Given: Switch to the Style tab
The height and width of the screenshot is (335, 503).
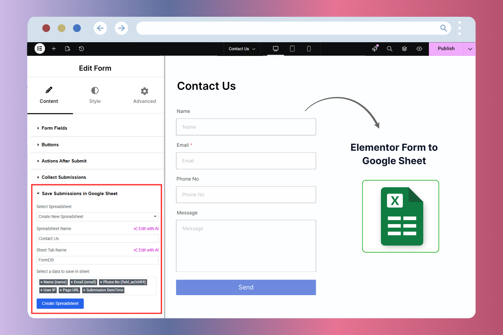Looking at the screenshot, I should point(95,95).
